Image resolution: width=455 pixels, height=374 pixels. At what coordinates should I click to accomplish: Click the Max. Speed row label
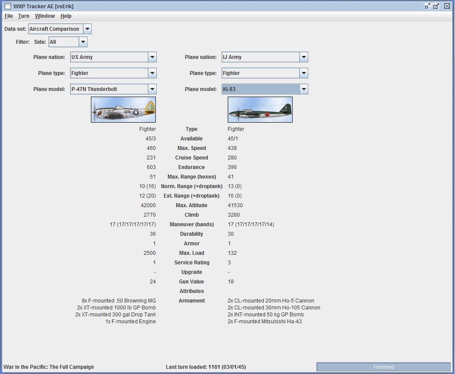191,148
